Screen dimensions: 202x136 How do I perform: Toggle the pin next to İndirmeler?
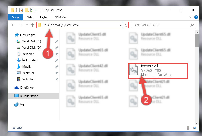click(x=56, y=60)
